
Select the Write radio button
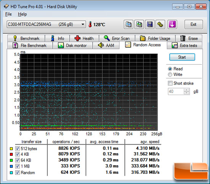coord(170,74)
